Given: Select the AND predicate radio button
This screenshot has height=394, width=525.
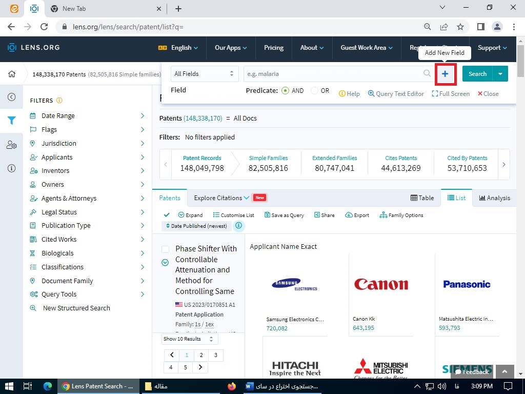Looking at the screenshot, I should pyautogui.click(x=286, y=91).
